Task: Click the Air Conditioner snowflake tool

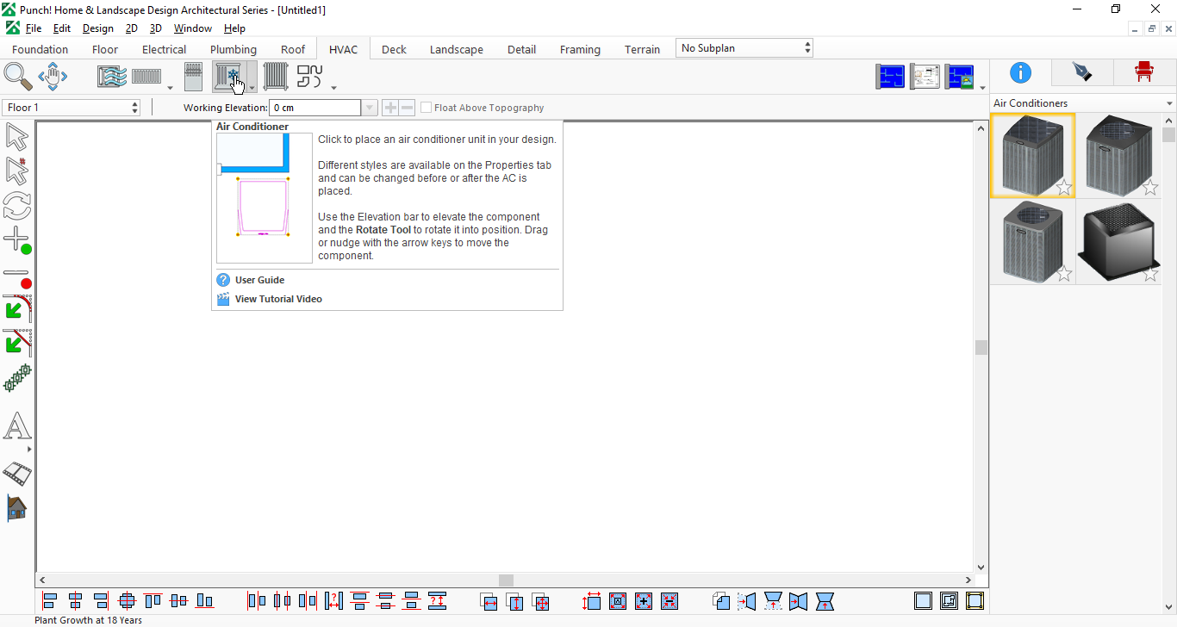Action: click(x=229, y=77)
